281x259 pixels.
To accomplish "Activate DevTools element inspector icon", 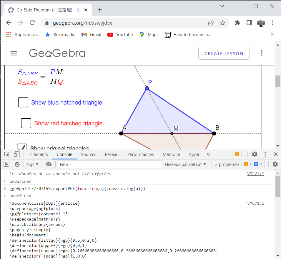I will point(7,154).
